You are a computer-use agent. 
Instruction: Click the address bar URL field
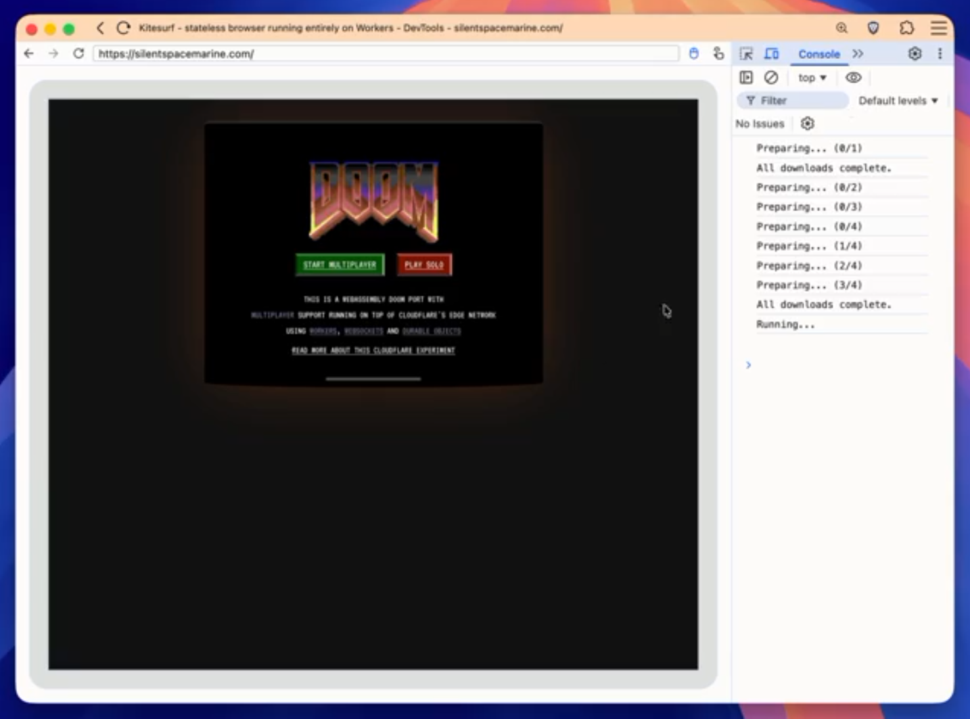[386, 53]
